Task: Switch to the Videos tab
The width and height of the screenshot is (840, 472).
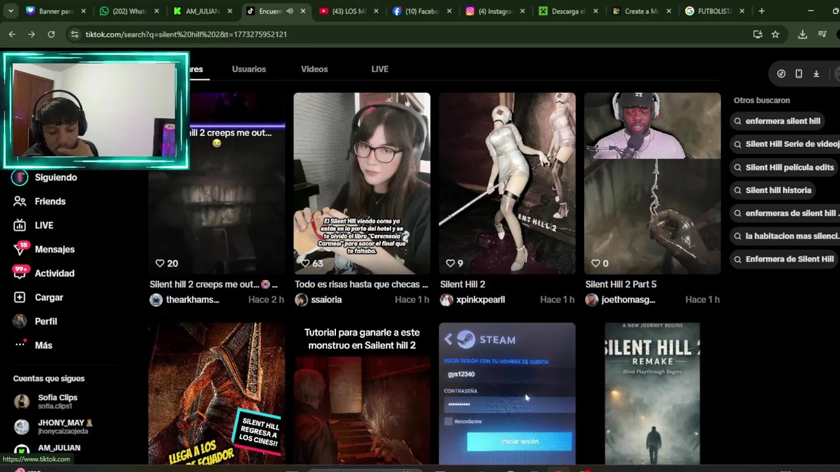Action: click(314, 69)
